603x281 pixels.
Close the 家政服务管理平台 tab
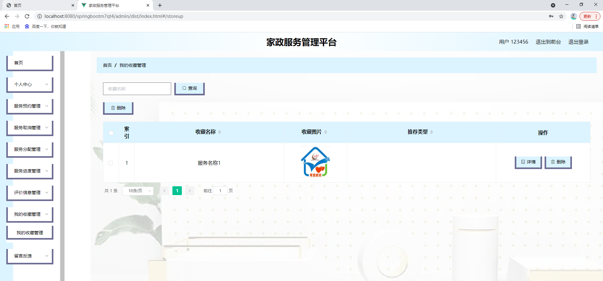click(x=148, y=5)
